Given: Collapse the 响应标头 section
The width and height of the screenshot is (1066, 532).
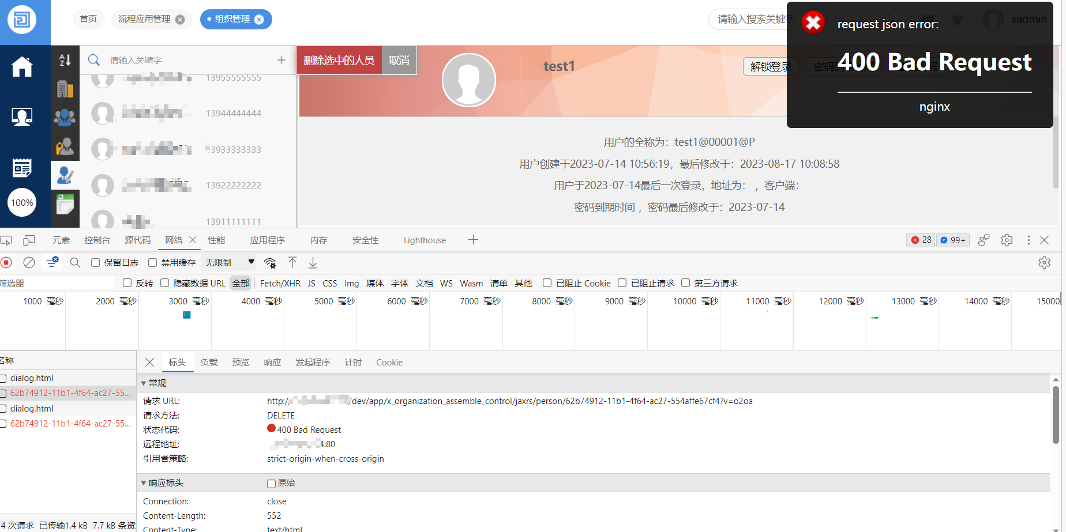Looking at the screenshot, I should pyautogui.click(x=144, y=483).
